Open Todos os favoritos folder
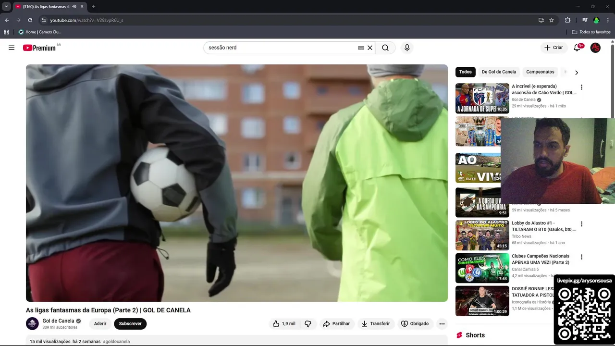This screenshot has width=615, height=346. (591, 32)
